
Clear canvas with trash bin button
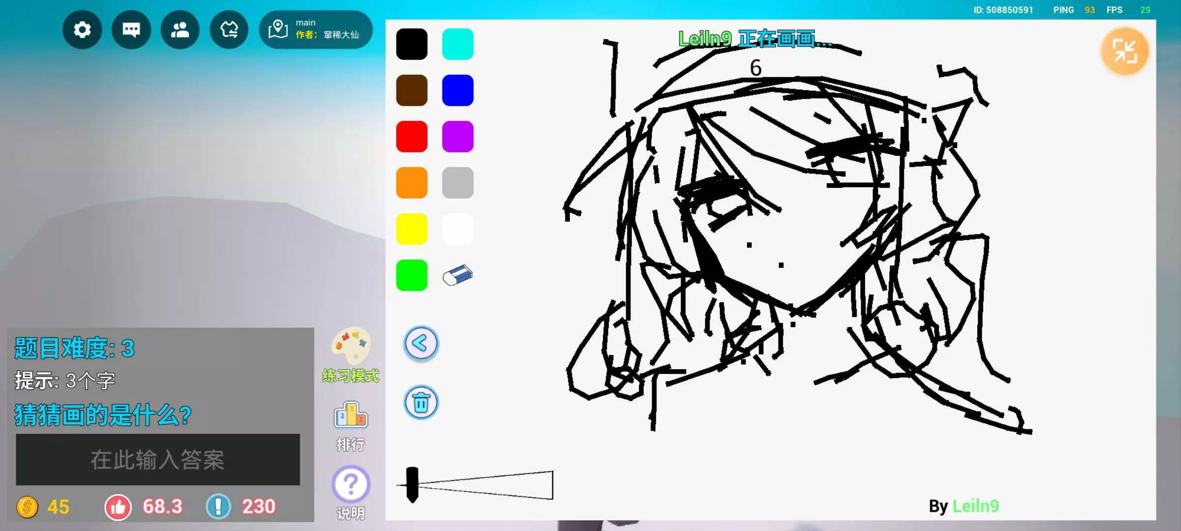pyautogui.click(x=421, y=403)
